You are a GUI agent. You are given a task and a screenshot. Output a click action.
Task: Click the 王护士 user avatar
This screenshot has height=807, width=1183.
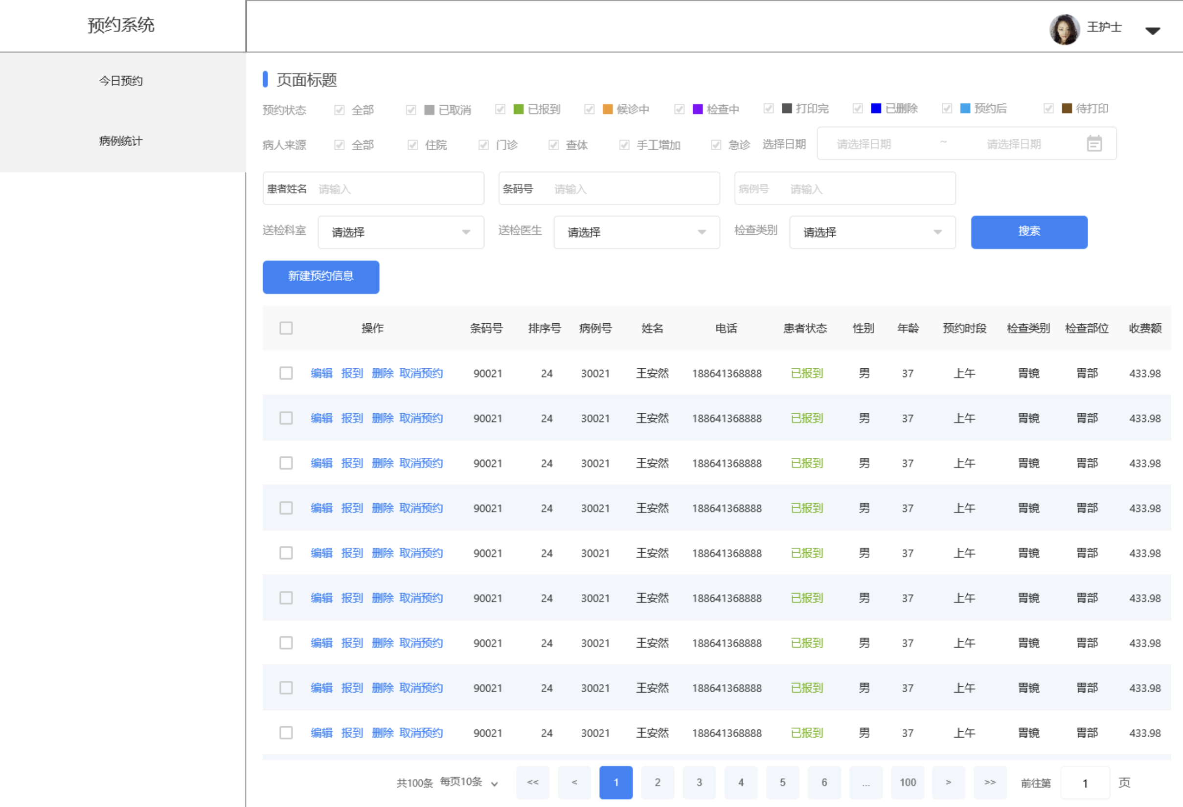coord(1065,29)
